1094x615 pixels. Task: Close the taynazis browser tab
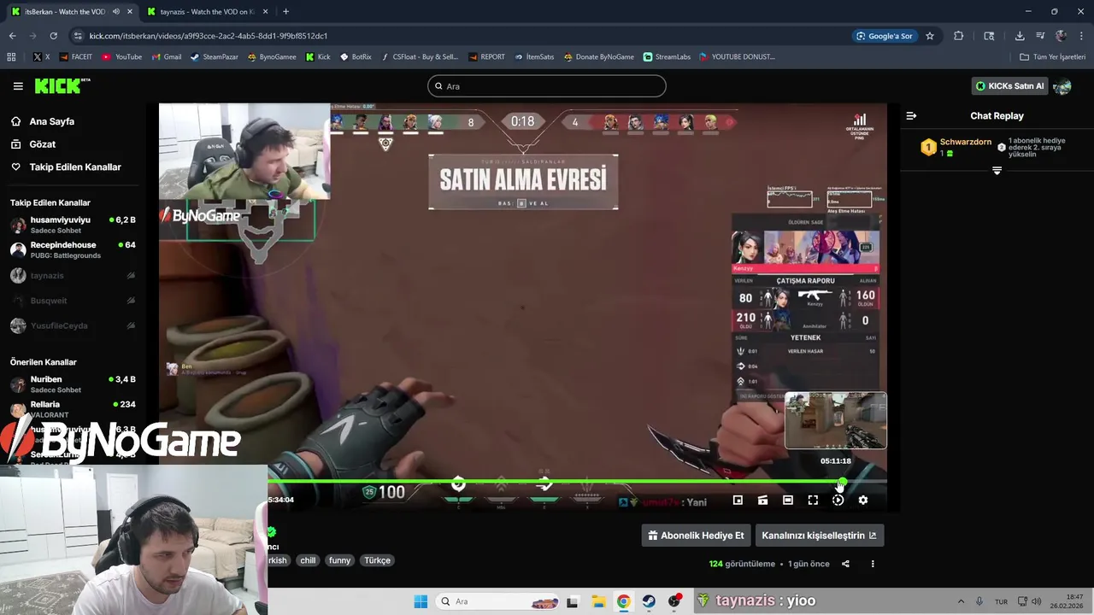point(266,12)
